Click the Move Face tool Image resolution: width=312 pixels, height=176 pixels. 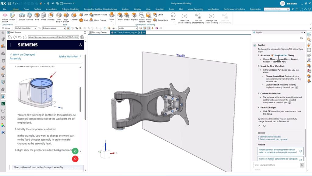pyautogui.click(x=120, y=17)
